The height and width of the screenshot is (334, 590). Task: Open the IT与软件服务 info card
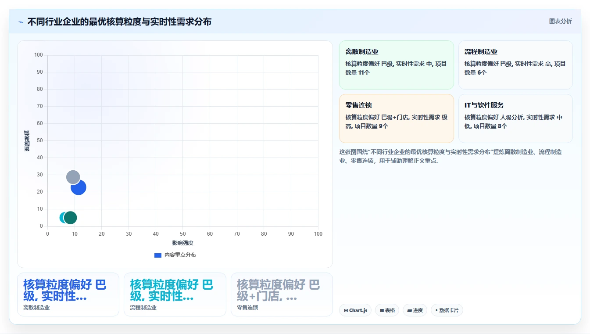click(x=515, y=119)
